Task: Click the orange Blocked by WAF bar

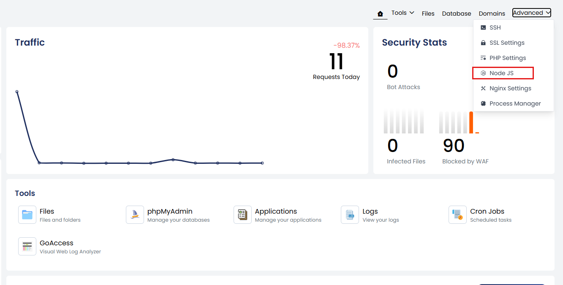Action: 471,122
